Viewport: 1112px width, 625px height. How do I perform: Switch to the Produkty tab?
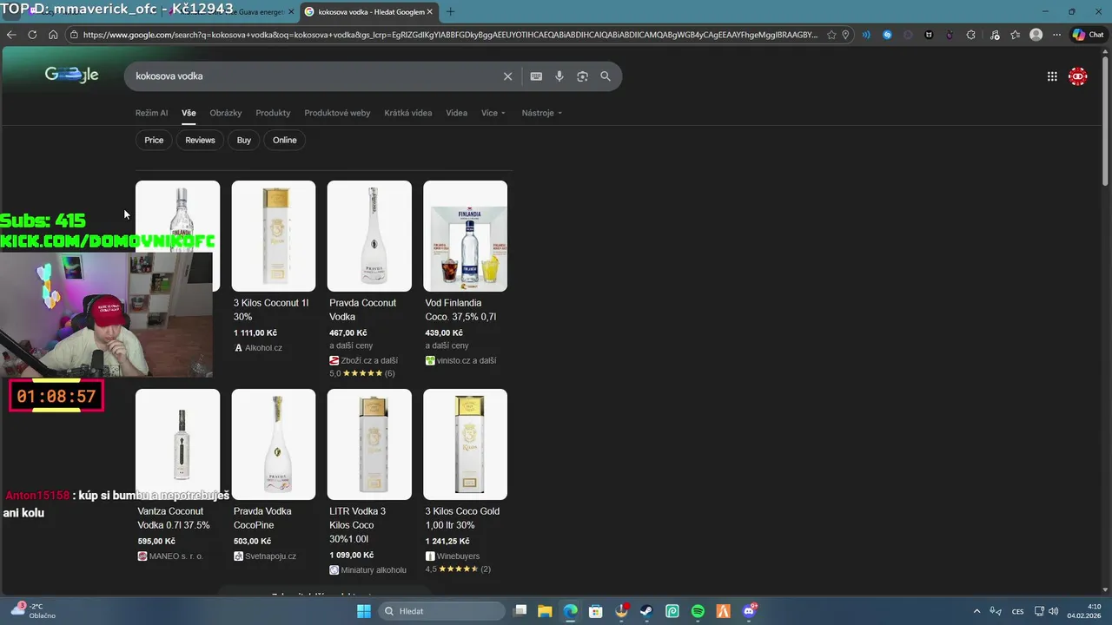pos(273,113)
